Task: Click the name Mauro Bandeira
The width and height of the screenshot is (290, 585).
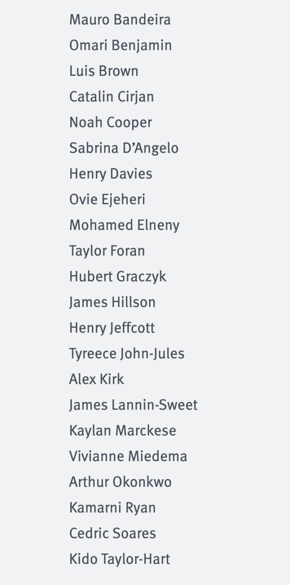Action: click(120, 20)
